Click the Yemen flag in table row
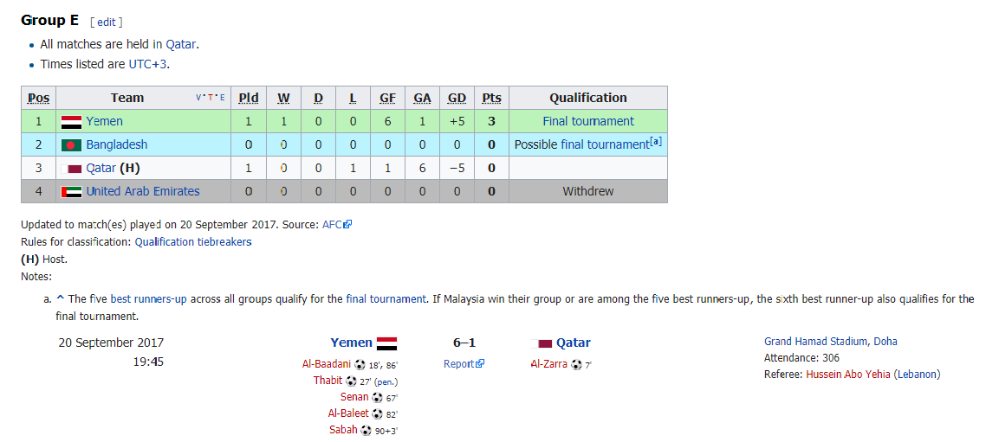 [x=71, y=122]
